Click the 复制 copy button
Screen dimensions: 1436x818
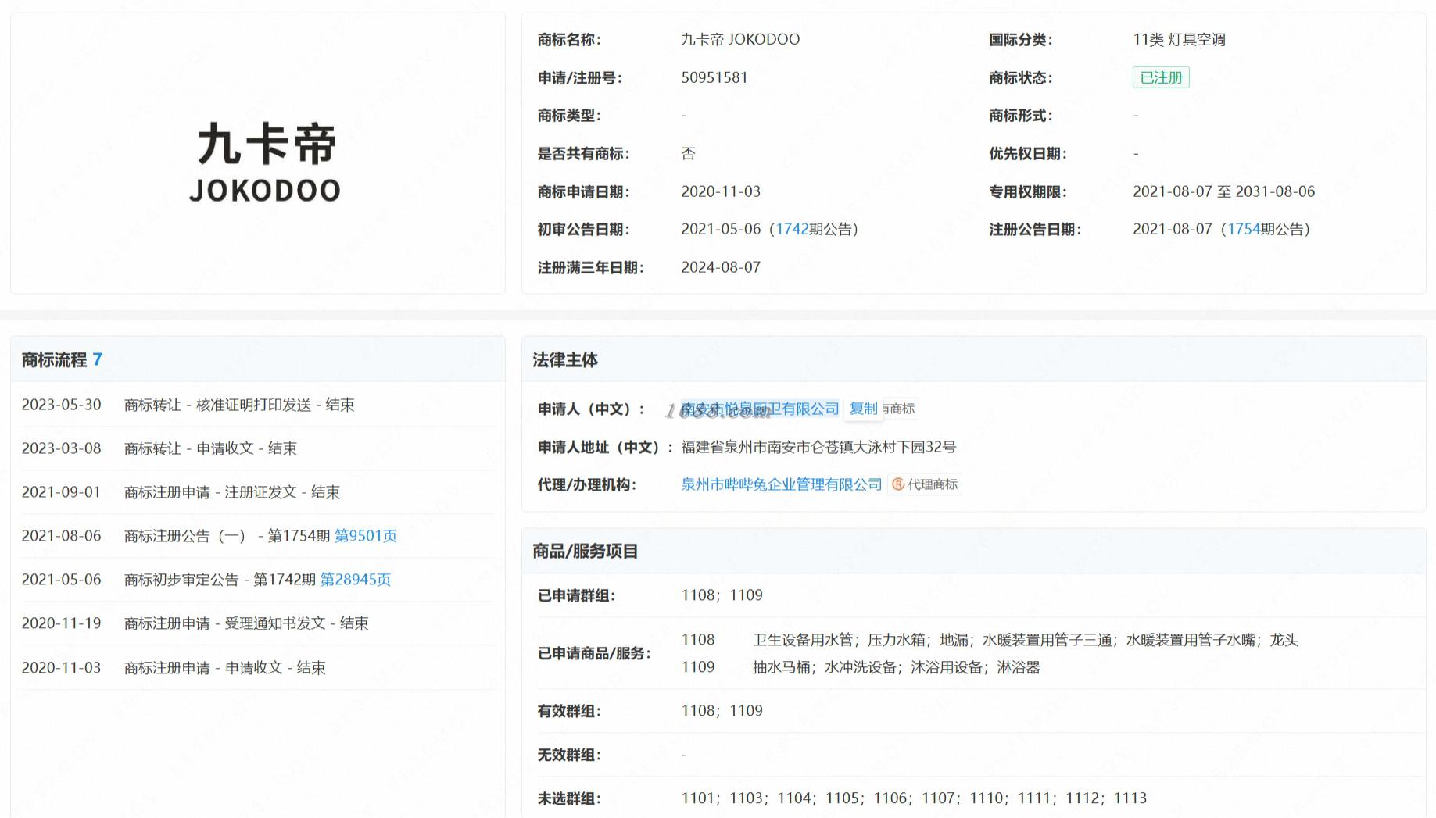863,409
